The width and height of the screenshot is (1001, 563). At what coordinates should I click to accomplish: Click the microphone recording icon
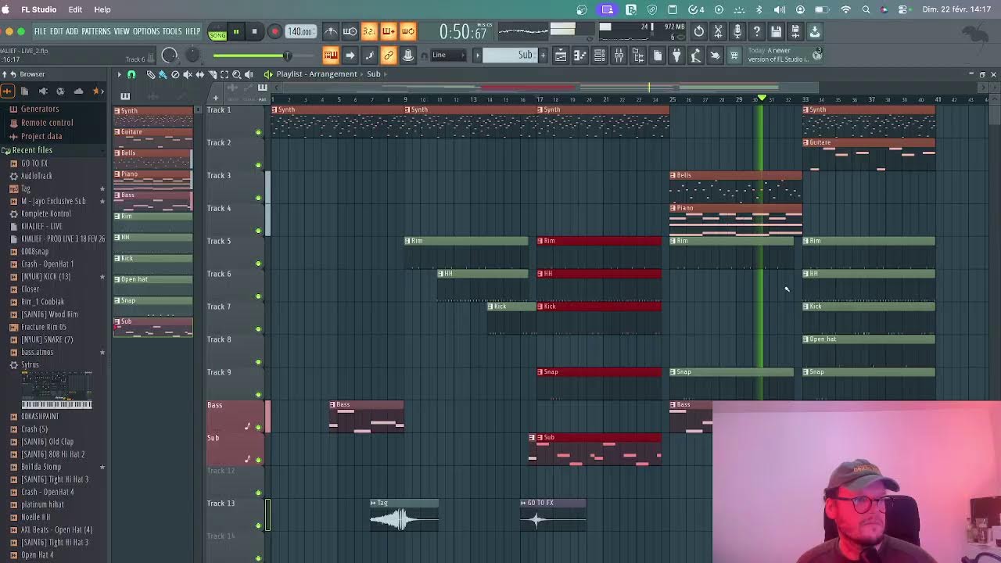737,31
